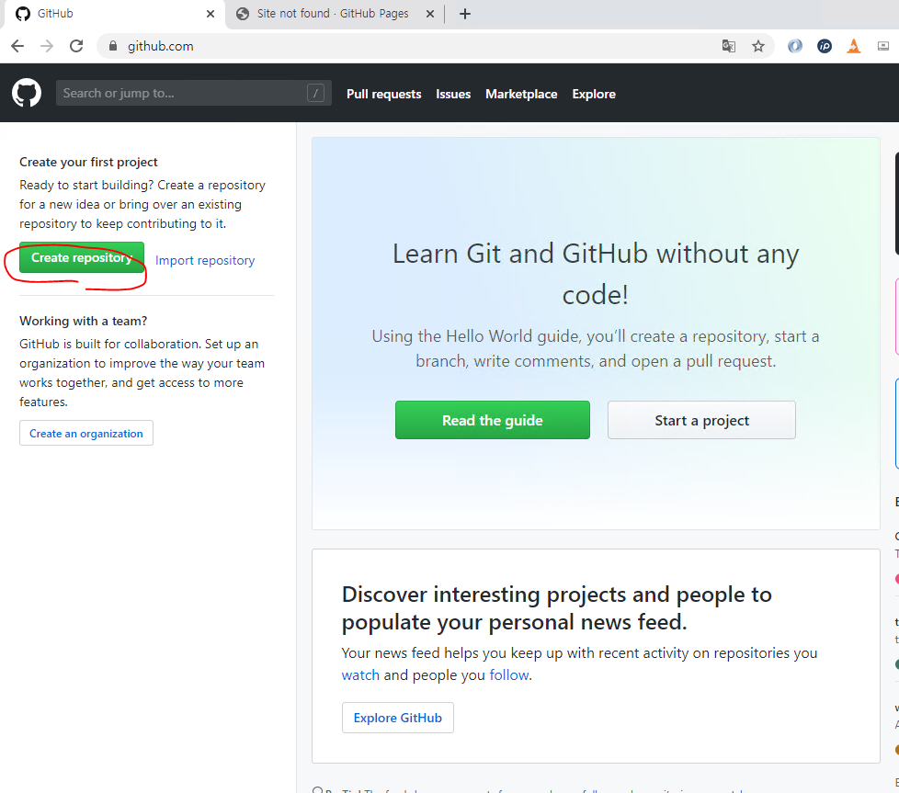Image resolution: width=899 pixels, height=793 pixels.
Task: Reload the page with refresh icon
Action: [x=76, y=46]
